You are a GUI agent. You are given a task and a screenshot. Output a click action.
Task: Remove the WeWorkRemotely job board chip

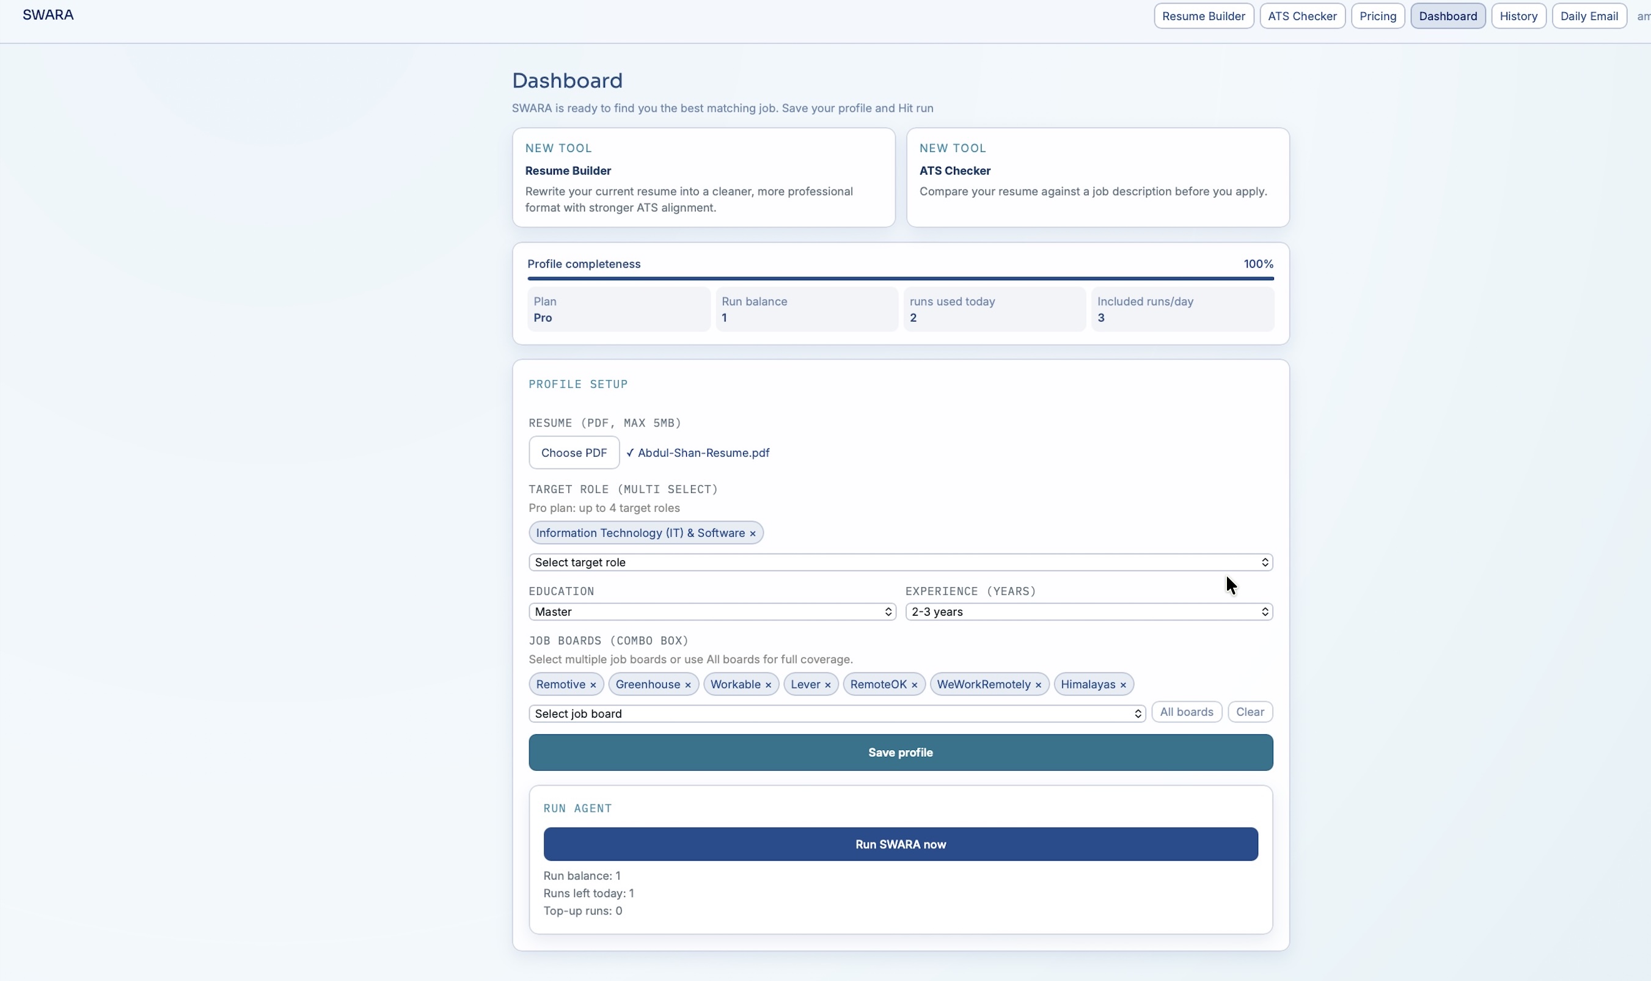point(1038,685)
